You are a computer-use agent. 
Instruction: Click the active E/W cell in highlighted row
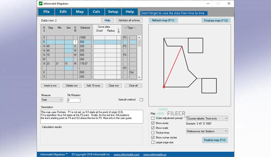[x=75, y=42]
